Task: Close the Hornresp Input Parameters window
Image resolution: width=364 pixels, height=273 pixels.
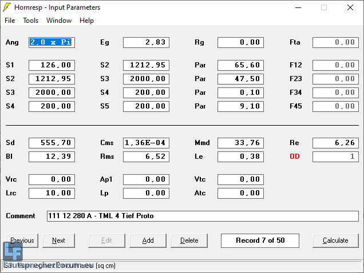Action: (350, 7)
